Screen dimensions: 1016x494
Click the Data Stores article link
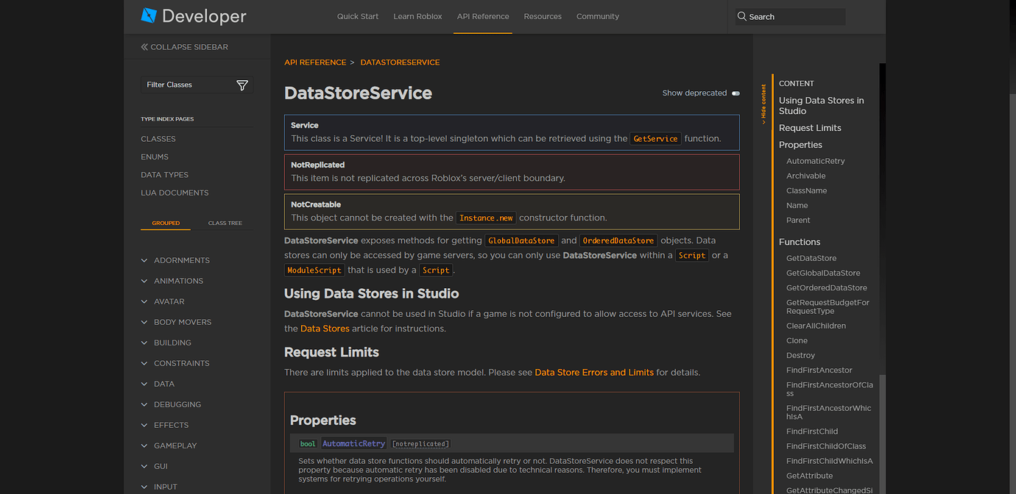coord(325,329)
